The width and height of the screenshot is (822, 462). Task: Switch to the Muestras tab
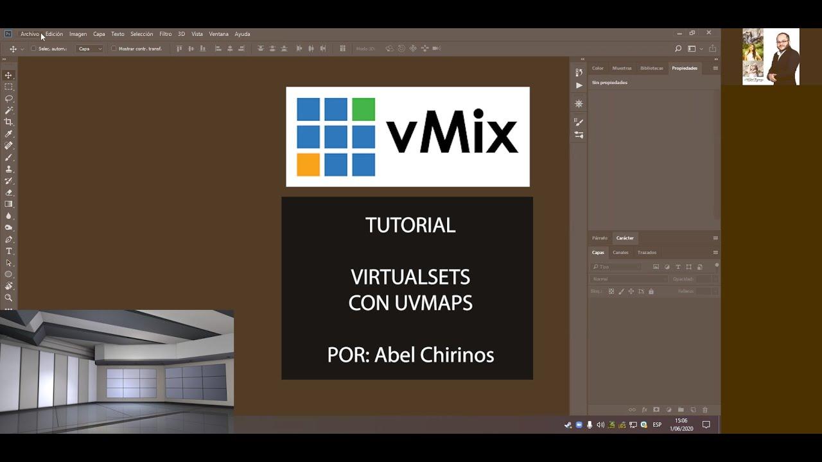pos(622,68)
